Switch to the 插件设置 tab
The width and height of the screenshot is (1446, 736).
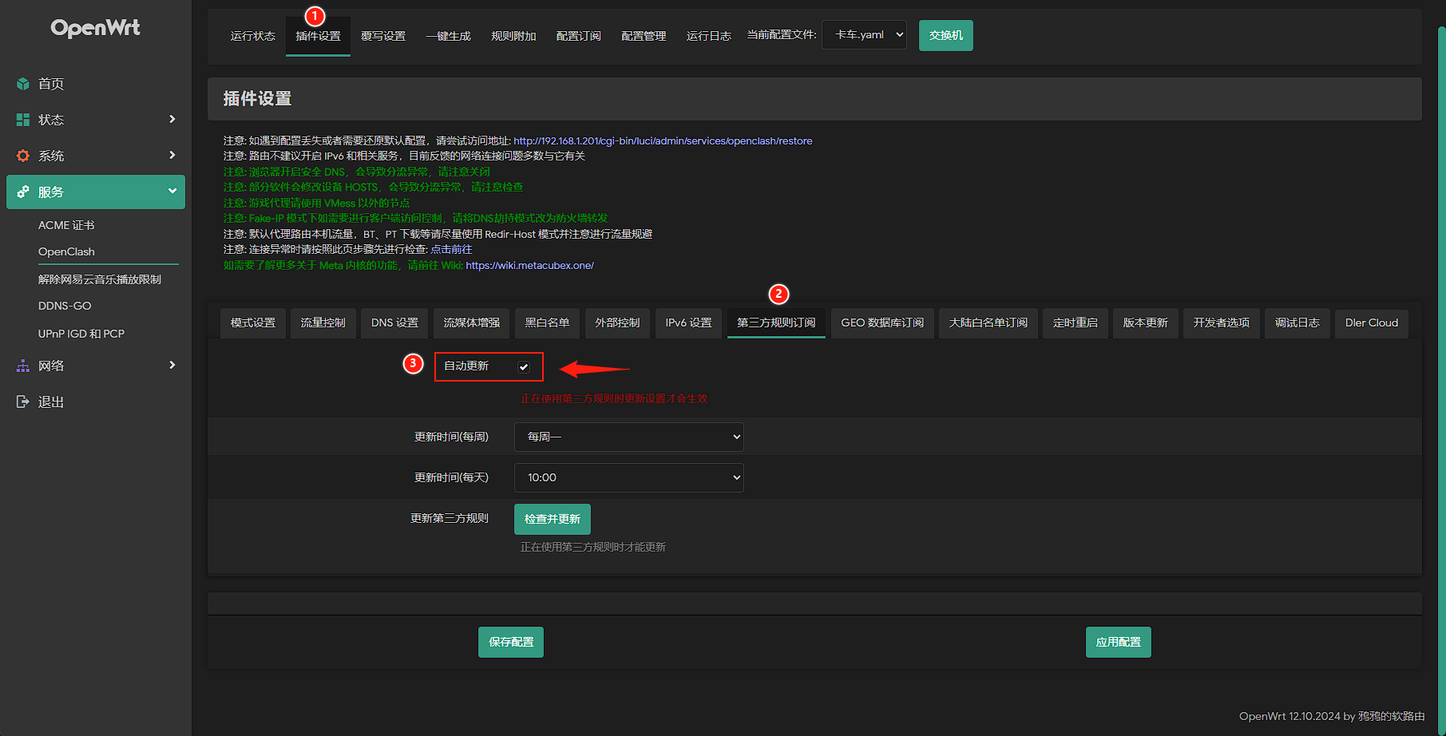318,36
